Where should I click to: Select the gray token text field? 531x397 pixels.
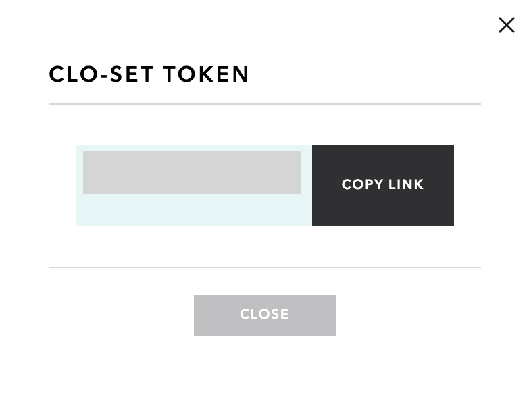(x=192, y=173)
